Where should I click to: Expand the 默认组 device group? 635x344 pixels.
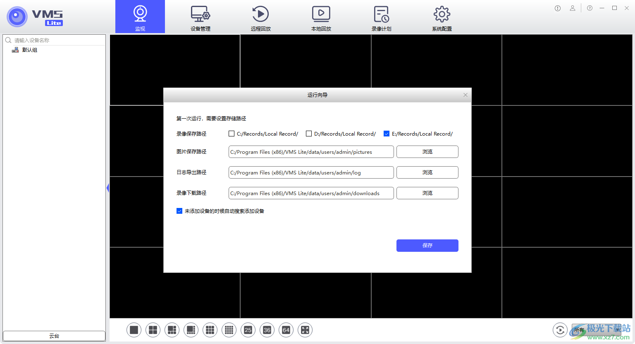(29, 50)
